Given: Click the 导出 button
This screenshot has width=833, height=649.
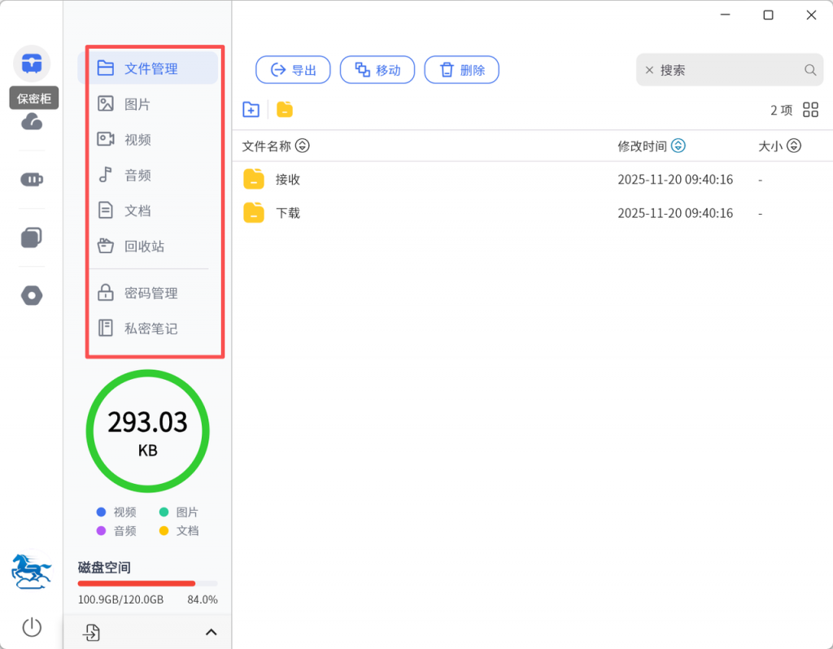Looking at the screenshot, I should pyautogui.click(x=293, y=70).
